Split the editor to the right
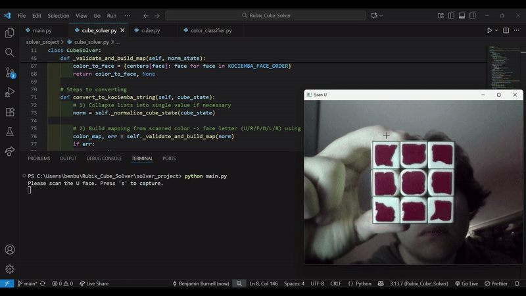The image size is (526, 296). tap(506, 30)
